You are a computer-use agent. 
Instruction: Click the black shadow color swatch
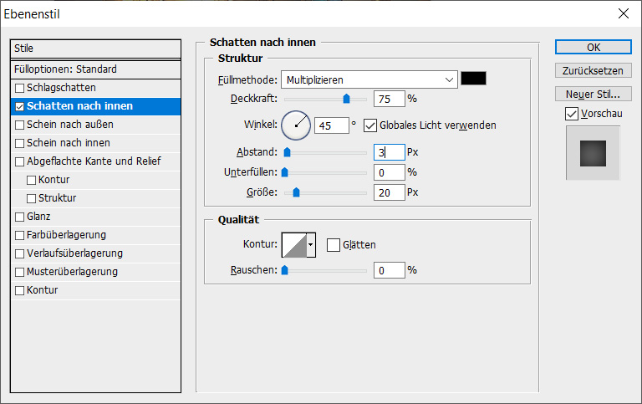[473, 79]
